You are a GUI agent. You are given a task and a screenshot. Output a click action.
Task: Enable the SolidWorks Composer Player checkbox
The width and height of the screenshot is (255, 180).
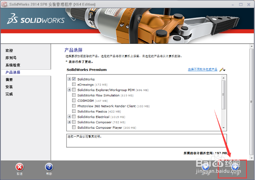coord(74,127)
